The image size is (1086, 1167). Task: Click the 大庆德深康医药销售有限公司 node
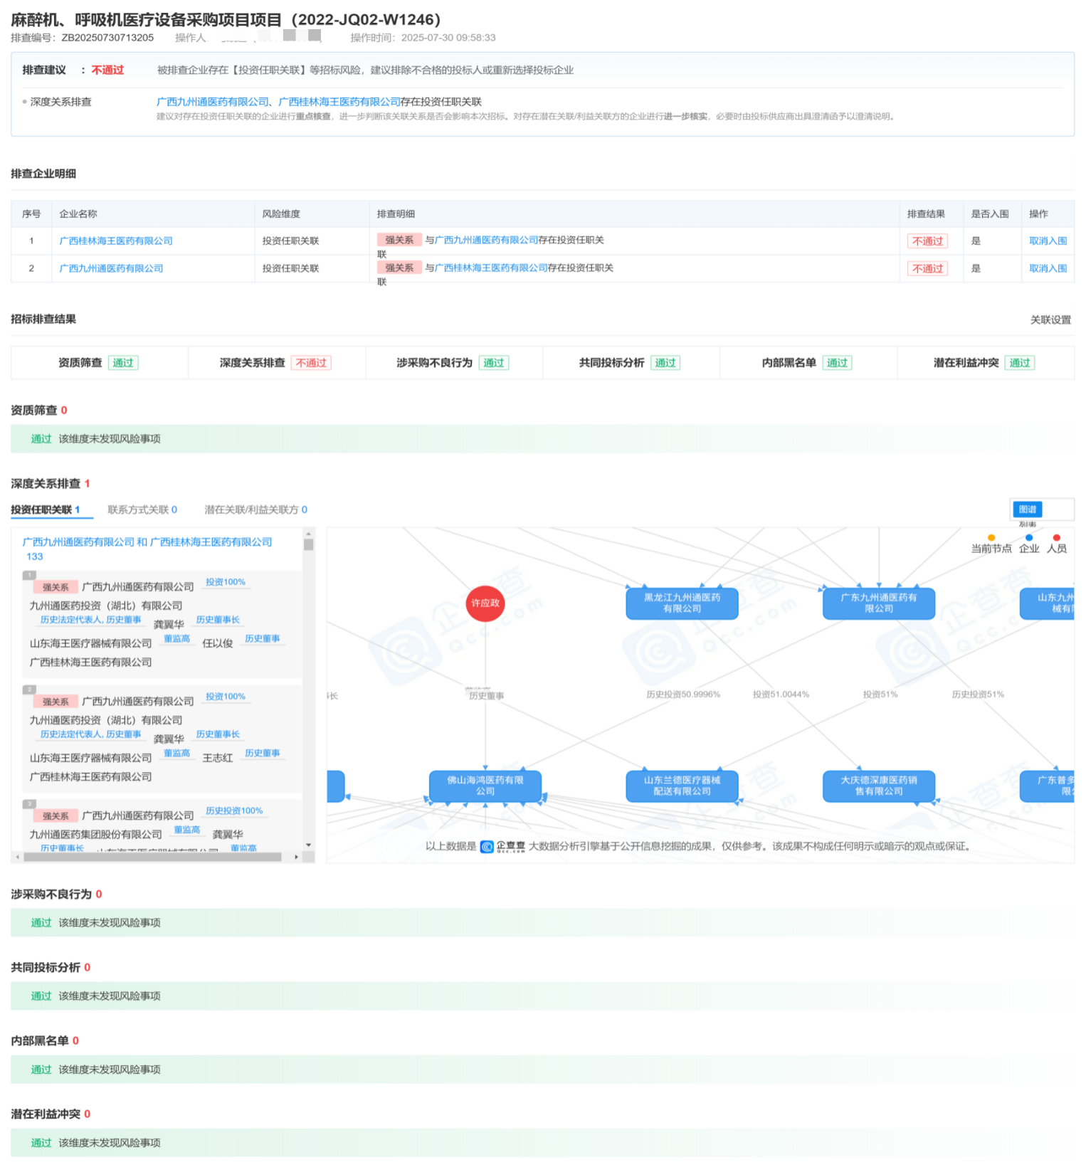coord(878,786)
